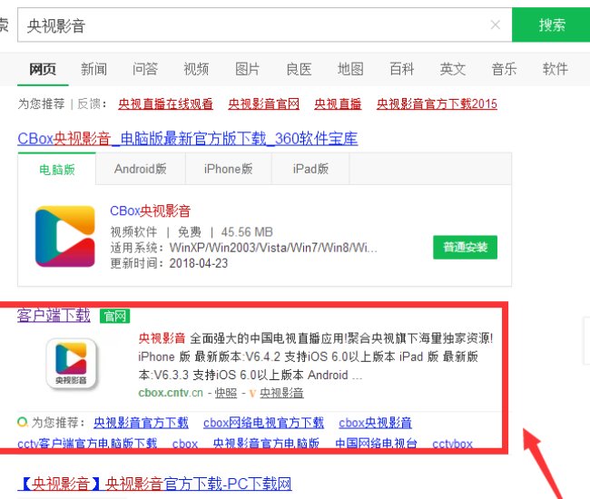This screenshot has width=590, height=499.
Task: Clear the search box with X icon
Action: click(x=496, y=24)
